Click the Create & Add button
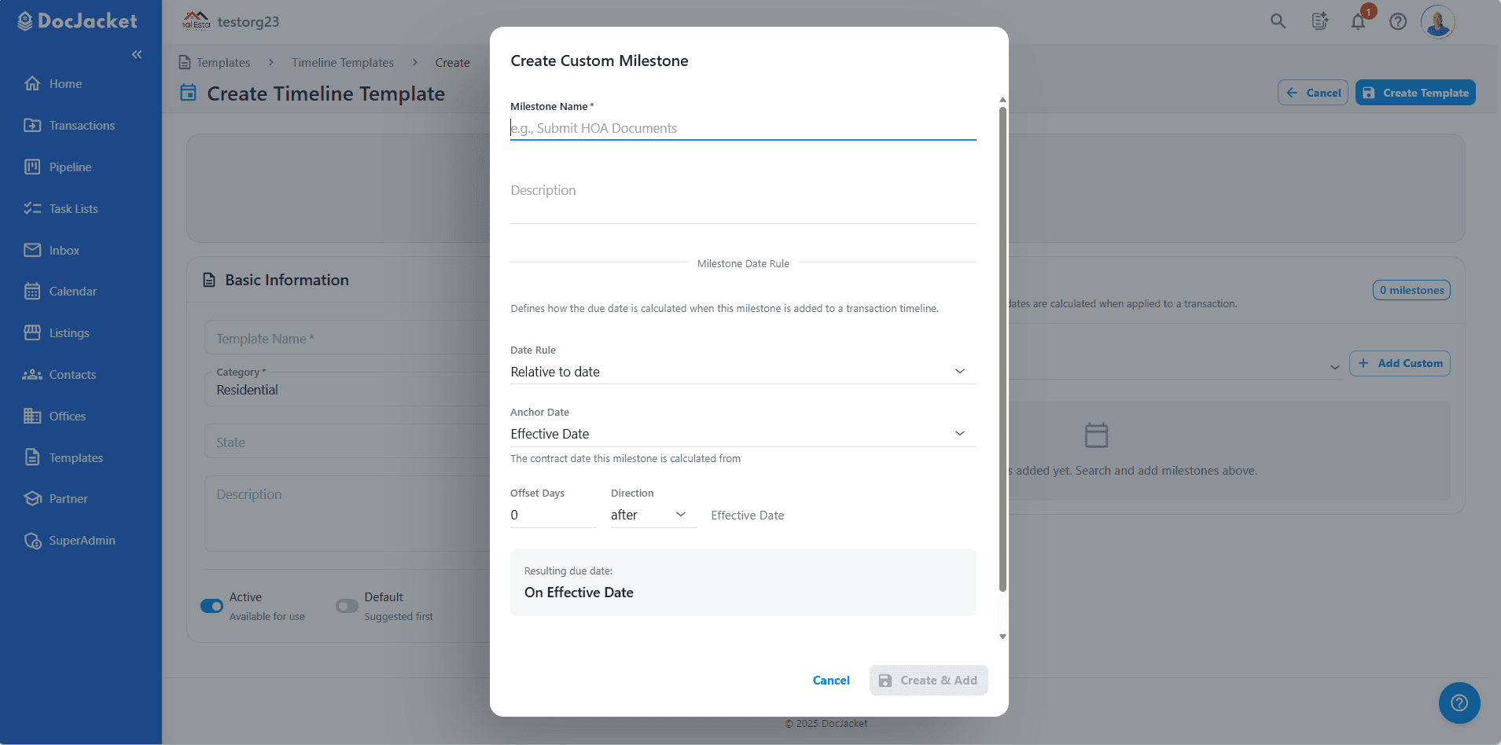The height and width of the screenshot is (745, 1501). coord(928,680)
